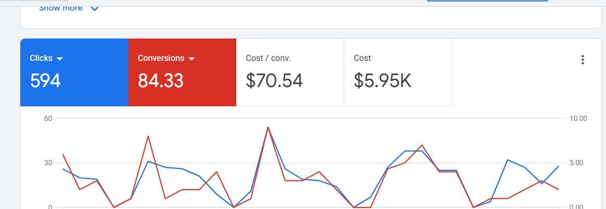Click the Show more link
This screenshot has height=209, width=606.
click(x=60, y=8)
